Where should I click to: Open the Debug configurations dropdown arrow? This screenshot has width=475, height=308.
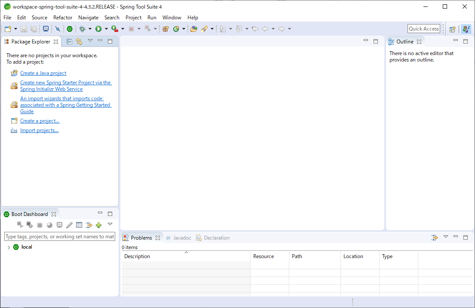coord(90,29)
